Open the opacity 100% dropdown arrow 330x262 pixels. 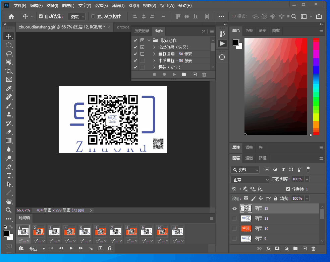click(307, 179)
